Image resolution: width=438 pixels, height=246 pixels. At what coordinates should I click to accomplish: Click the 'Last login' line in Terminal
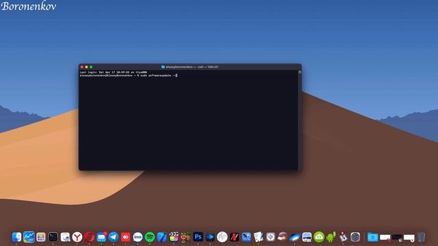(114, 72)
